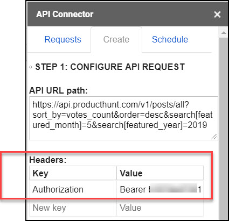Click the Bearer token value cell

(x=160, y=189)
